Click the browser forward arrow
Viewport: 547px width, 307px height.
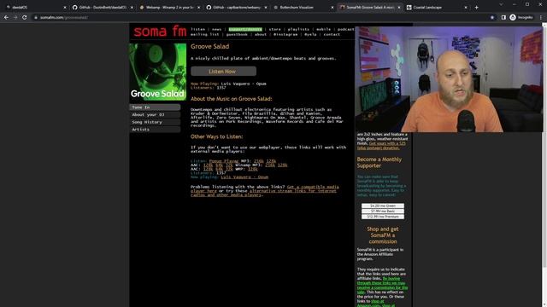(15, 17)
